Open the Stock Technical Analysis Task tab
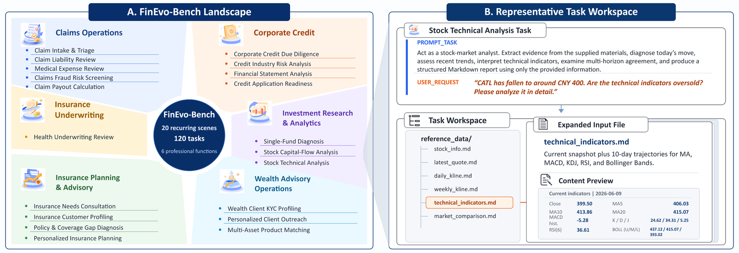Screen dimensions: 739x253 475,30
